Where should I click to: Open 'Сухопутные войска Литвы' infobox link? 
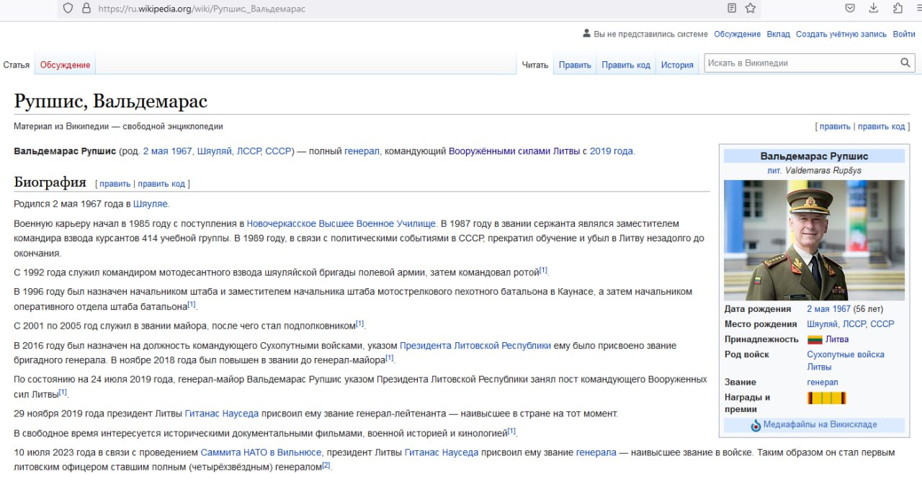[x=846, y=360]
